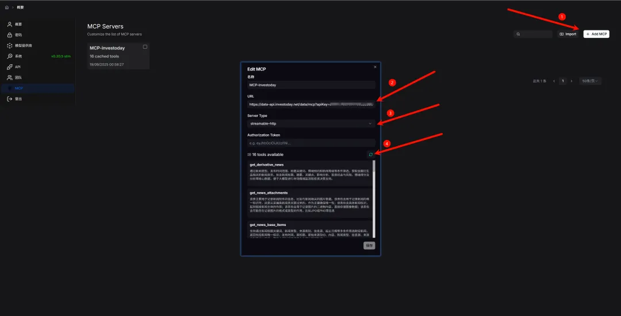Open the API sidebar item
Image resolution: width=621 pixels, height=316 pixels.
point(39,67)
